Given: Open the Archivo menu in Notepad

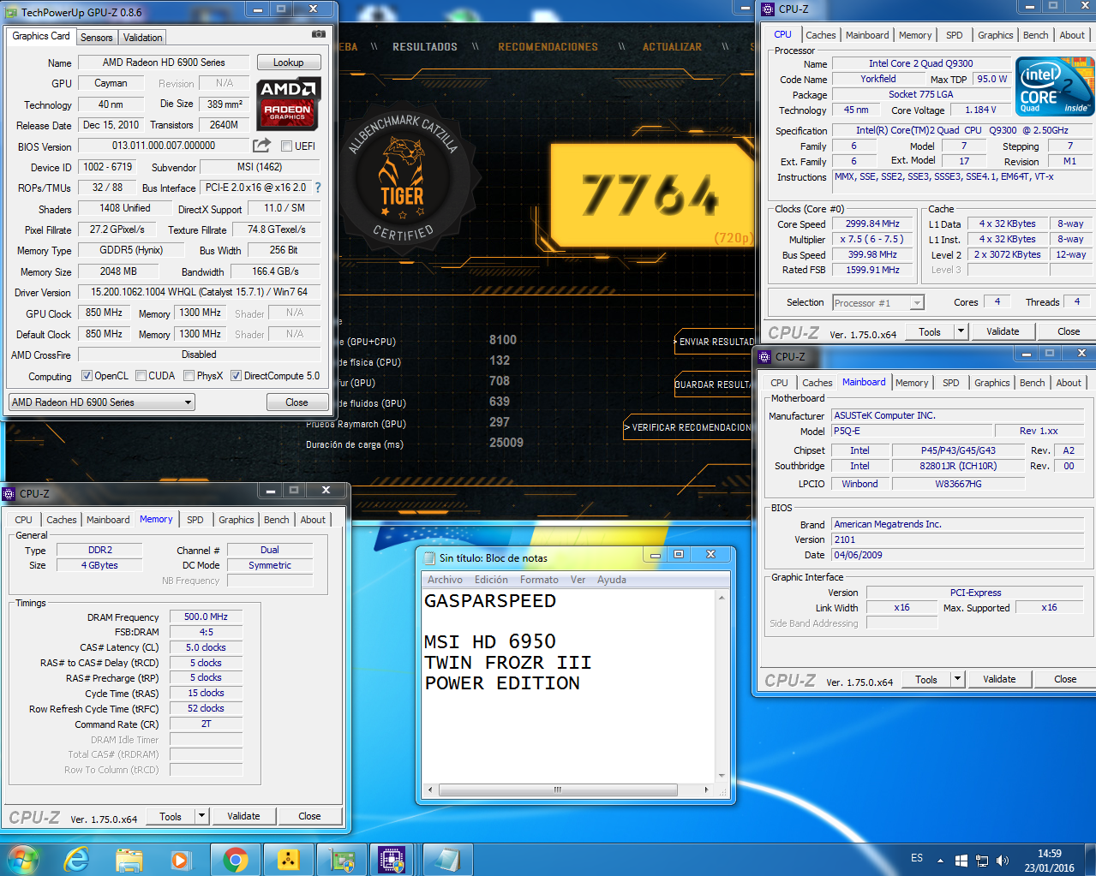Looking at the screenshot, I should (445, 580).
